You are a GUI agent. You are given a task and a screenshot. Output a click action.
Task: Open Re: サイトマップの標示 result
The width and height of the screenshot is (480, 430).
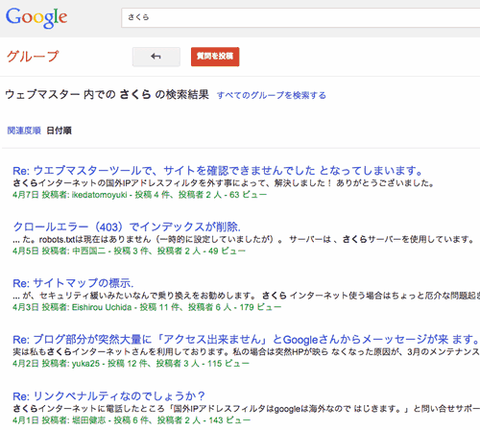coord(73,283)
